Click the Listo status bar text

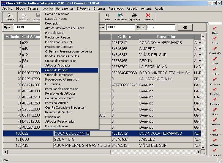tap(5, 160)
